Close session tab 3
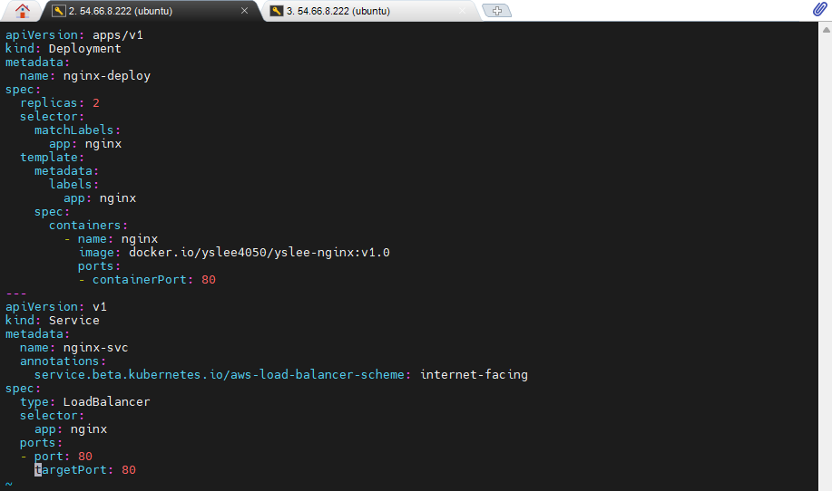The height and width of the screenshot is (491, 832). click(462, 11)
